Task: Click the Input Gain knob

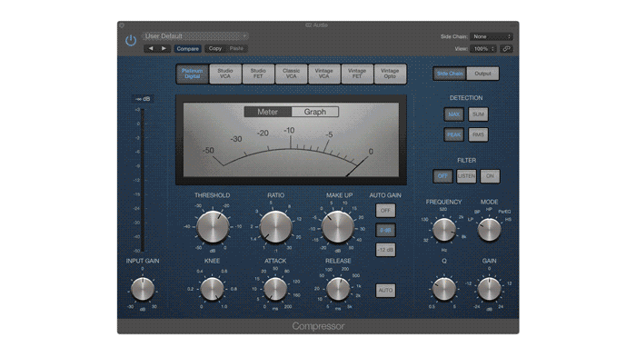Action: click(143, 289)
